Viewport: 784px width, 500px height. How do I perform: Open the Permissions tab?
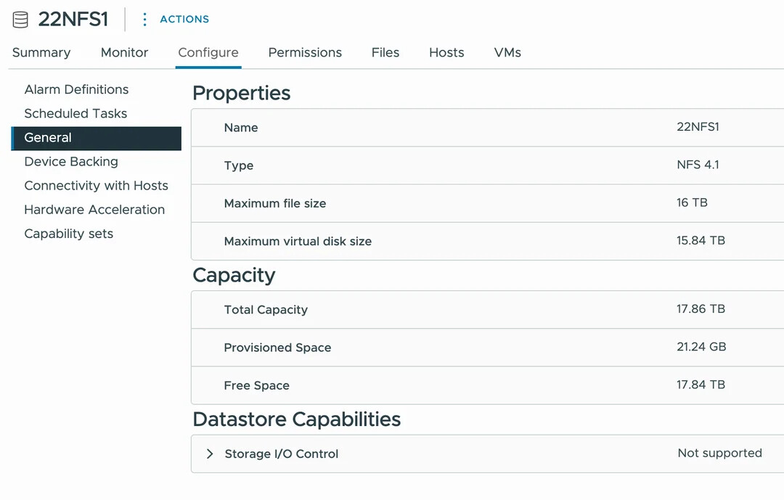pyautogui.click(x=305, y=53)
